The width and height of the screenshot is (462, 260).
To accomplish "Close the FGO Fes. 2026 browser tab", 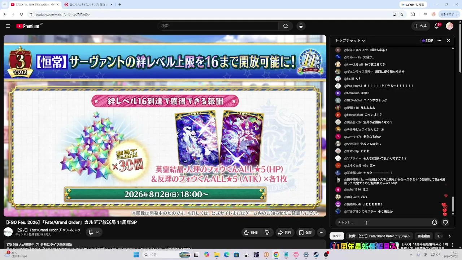I will 58,5.
